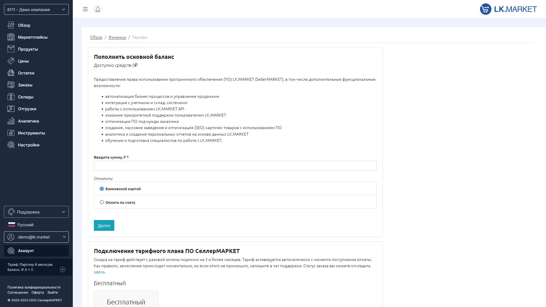
Task: Toggle the hamburger menu icon
Action: (85, 9)
